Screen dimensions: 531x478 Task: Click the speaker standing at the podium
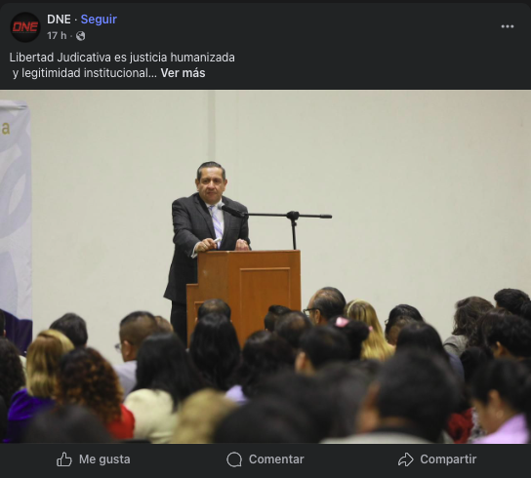coord(206,237)
